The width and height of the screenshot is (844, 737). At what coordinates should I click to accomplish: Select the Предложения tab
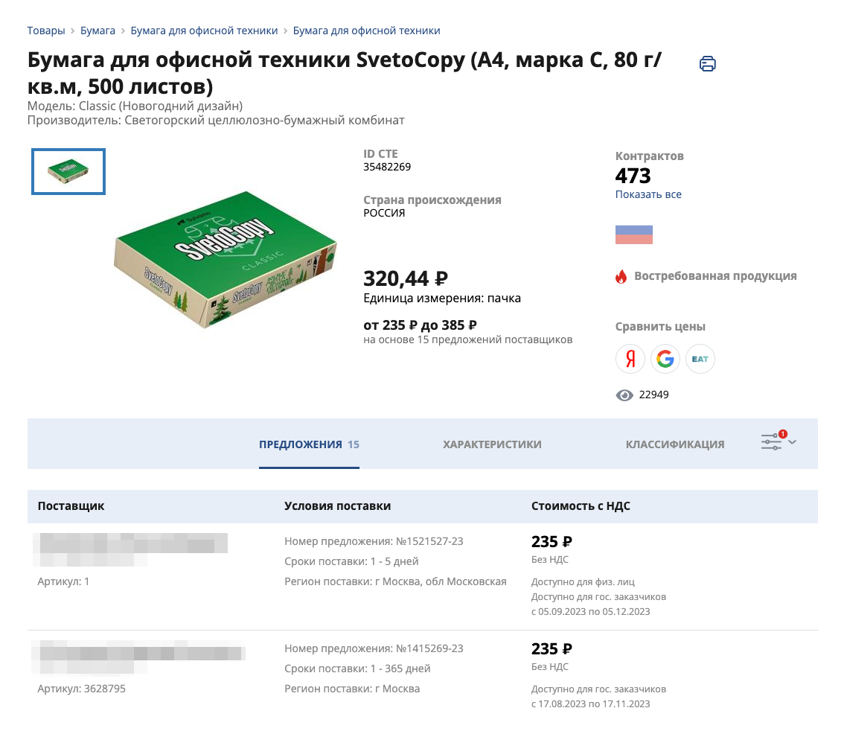coord(308,444)
